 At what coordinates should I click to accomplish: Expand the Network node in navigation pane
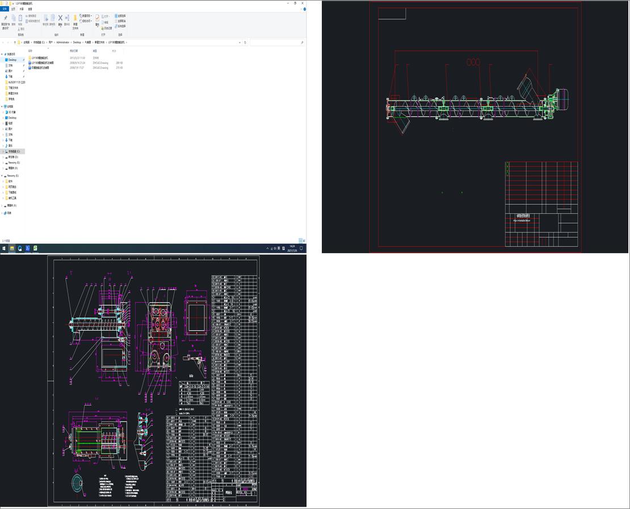tap(3, 213)
